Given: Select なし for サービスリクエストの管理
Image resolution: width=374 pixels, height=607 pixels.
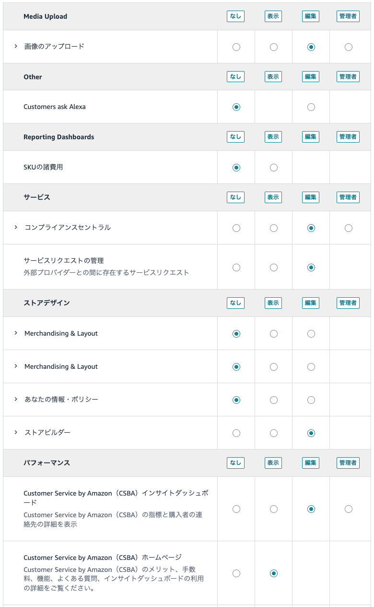Looking at the screenshot, I should (x=236, y=267).
